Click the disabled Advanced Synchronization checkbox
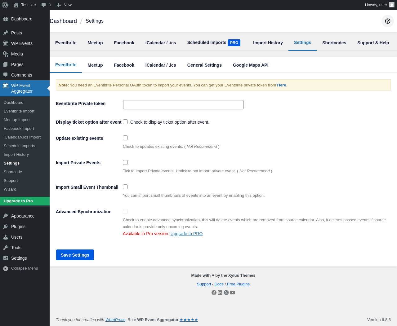Image resolution: width=397 pixels, height=326 pixels. (125, 211)
